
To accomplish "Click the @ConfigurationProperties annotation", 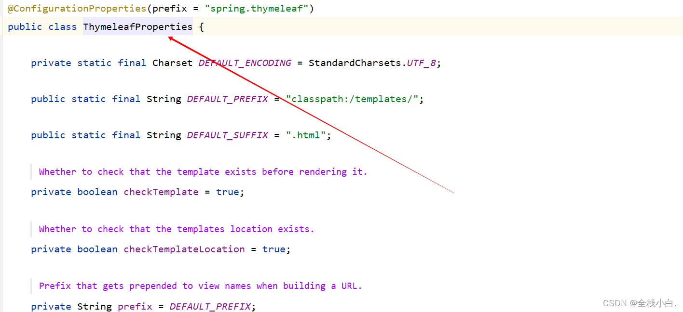I will [77, 9].
